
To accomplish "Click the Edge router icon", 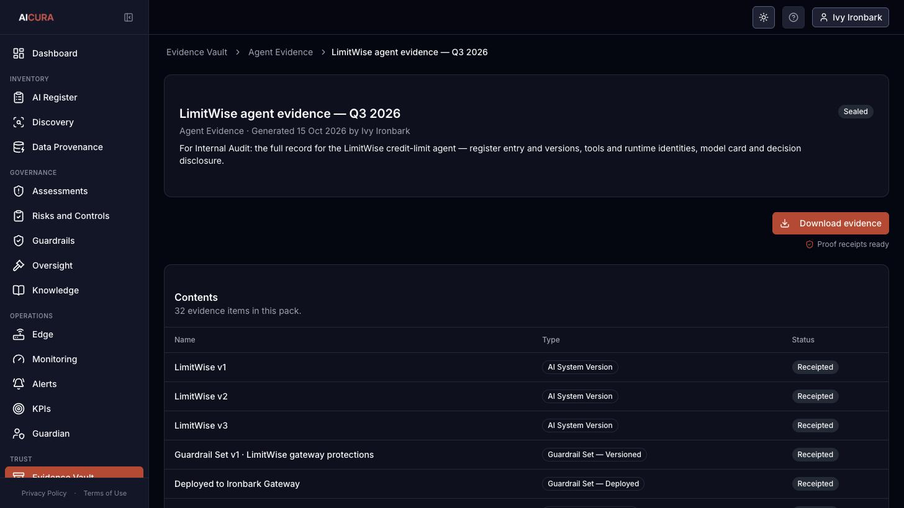I will pos(19,334).
